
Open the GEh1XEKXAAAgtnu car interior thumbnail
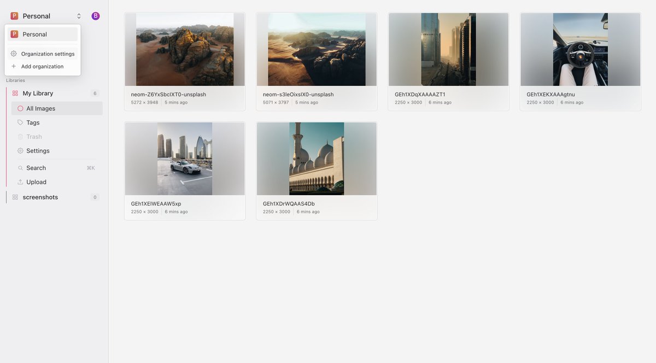(x=581, y=49)
